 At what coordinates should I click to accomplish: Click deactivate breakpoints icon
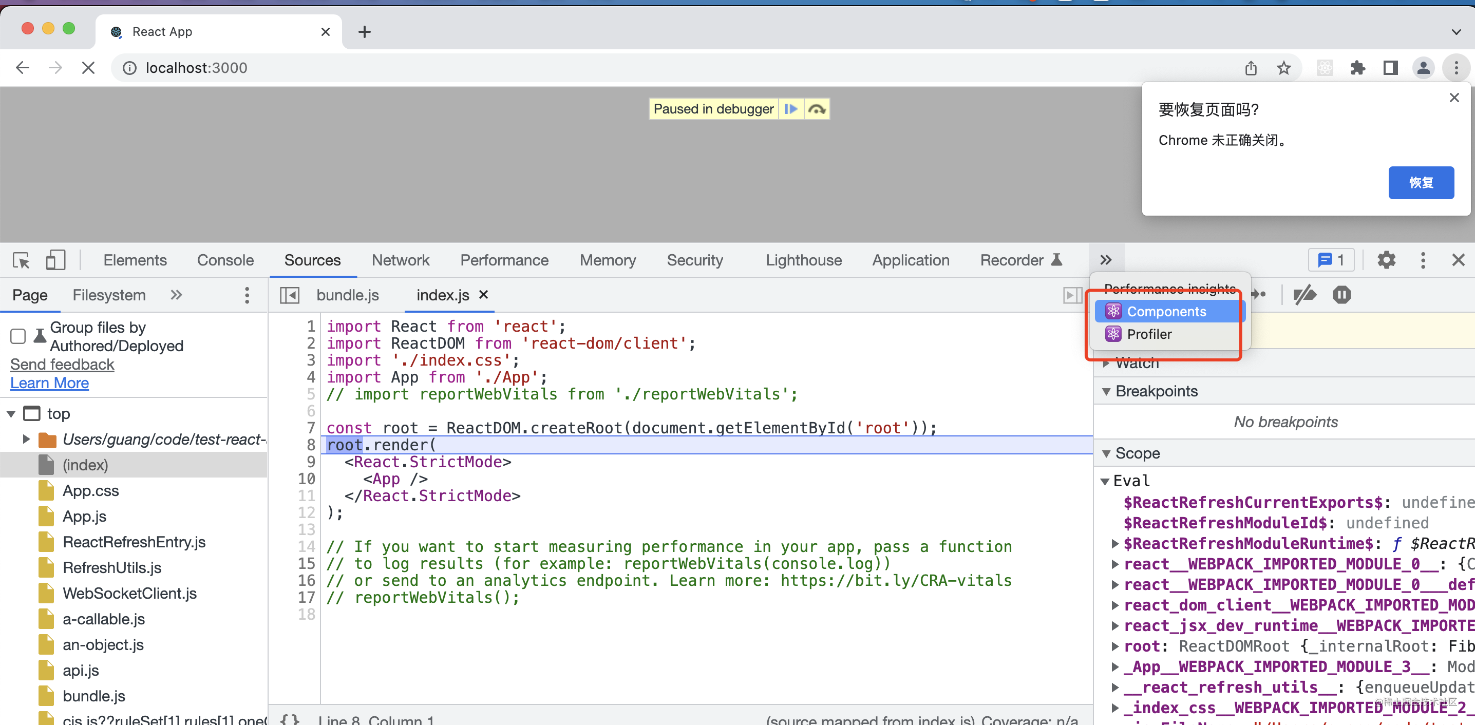point(1305,295)
